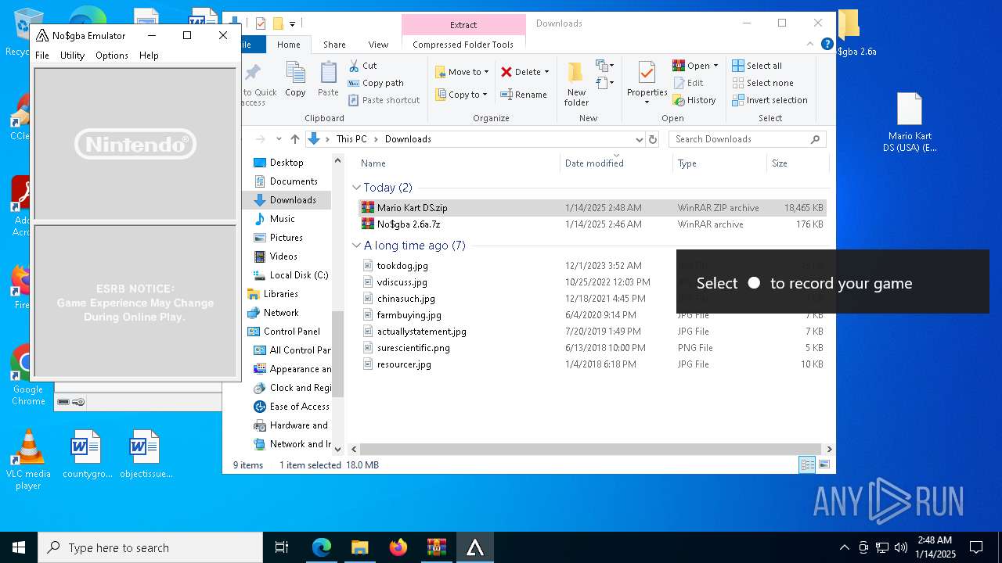This screenshot has height=563, width=1002.
Task: Open the Share ribbon tab
Action: click(x=334, y=45)
